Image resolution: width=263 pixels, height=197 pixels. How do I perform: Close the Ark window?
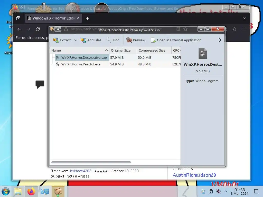click(x=218, y=29)
